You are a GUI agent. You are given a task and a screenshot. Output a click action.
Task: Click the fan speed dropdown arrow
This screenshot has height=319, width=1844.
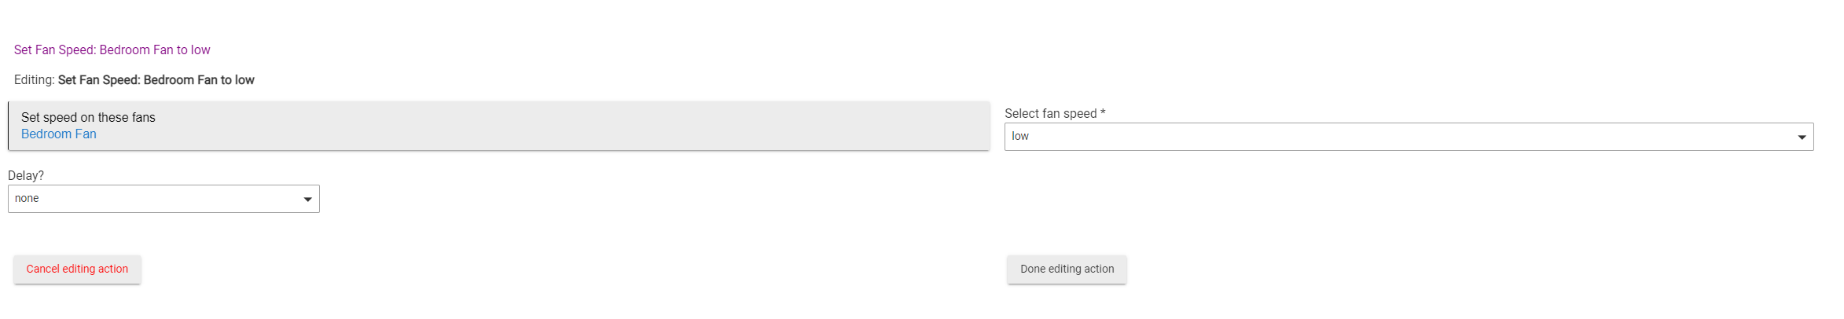1802,137
